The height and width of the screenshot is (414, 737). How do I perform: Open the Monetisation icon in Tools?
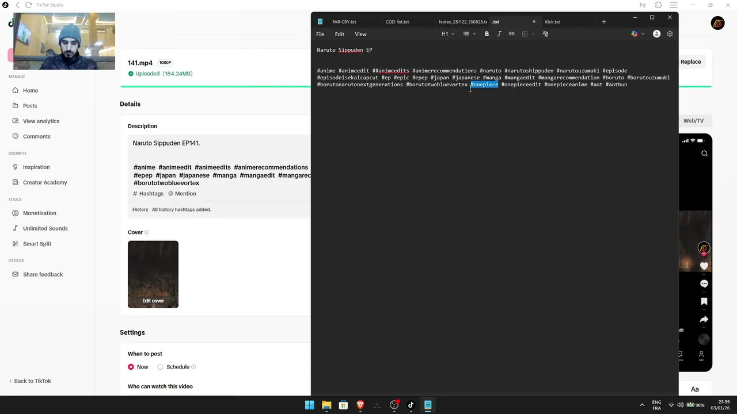pos(16,213)
